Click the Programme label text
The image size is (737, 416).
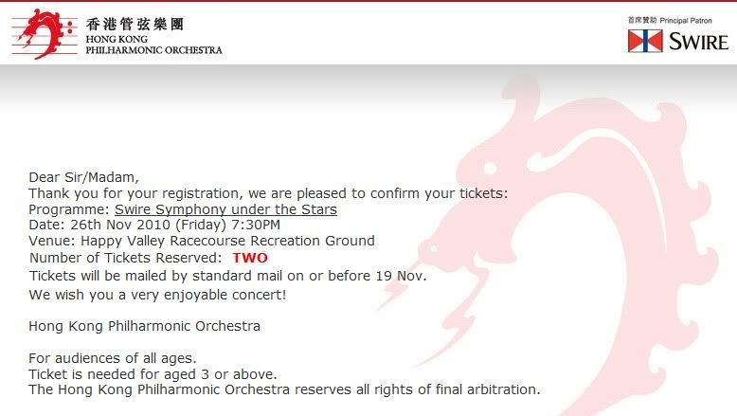coord(69,209)
